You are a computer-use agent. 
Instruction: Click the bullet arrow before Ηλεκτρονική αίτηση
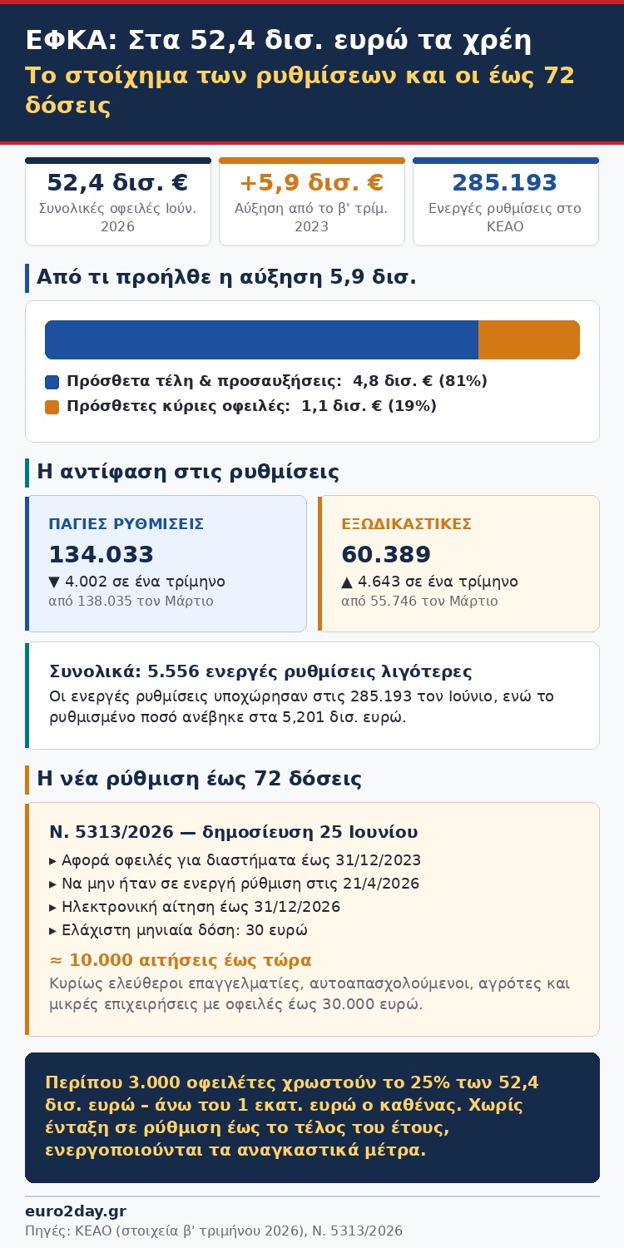[x=53, y=908]
